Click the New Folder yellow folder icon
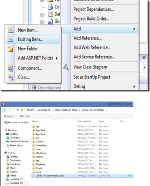 pyautogui.click(x=10, y=49)
